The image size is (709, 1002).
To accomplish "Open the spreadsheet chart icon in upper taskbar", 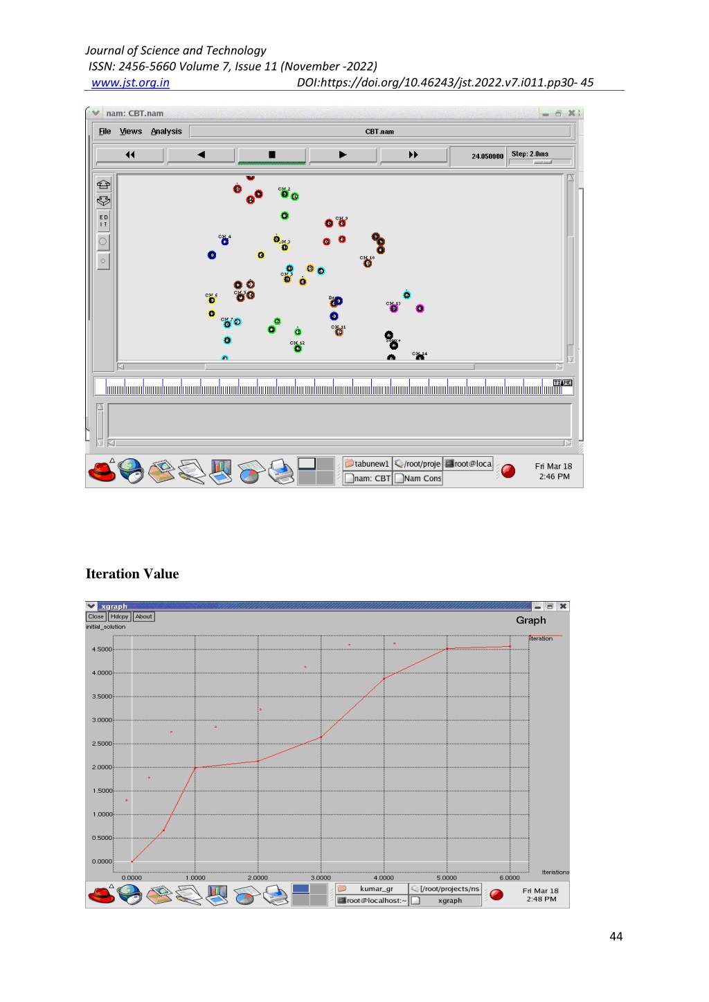I will pyautogui.click(x=251, y=472).
